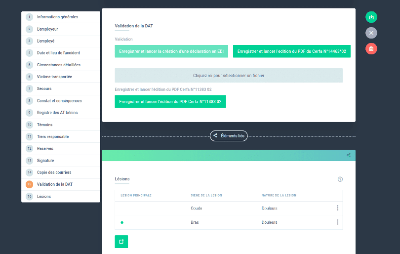
Task: Click the green save icon button
Action: pyautogui.click(x=371, y=17)
